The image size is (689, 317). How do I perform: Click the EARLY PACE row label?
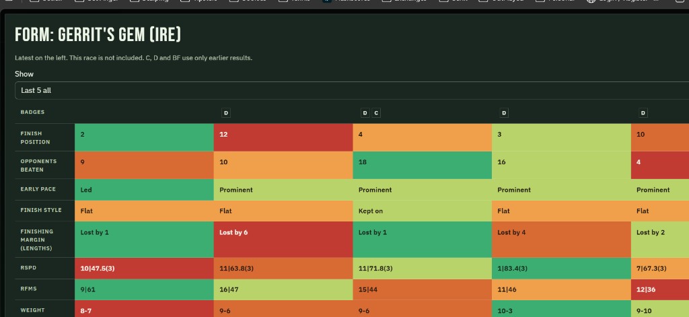tap(38, 189)
